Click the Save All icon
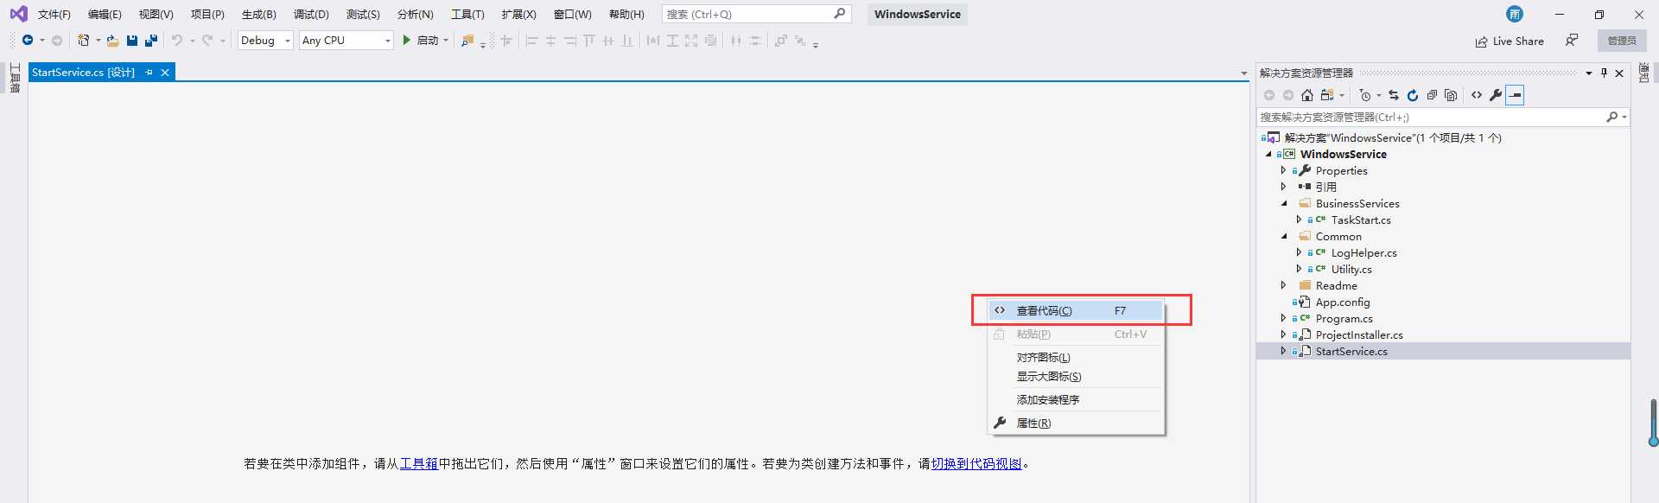This screenshot has width=1659, height=503. (x=151, y=41)
